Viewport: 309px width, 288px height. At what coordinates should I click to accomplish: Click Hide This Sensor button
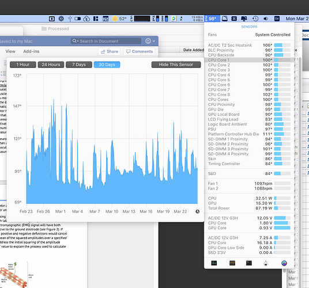tap(176, 65)
